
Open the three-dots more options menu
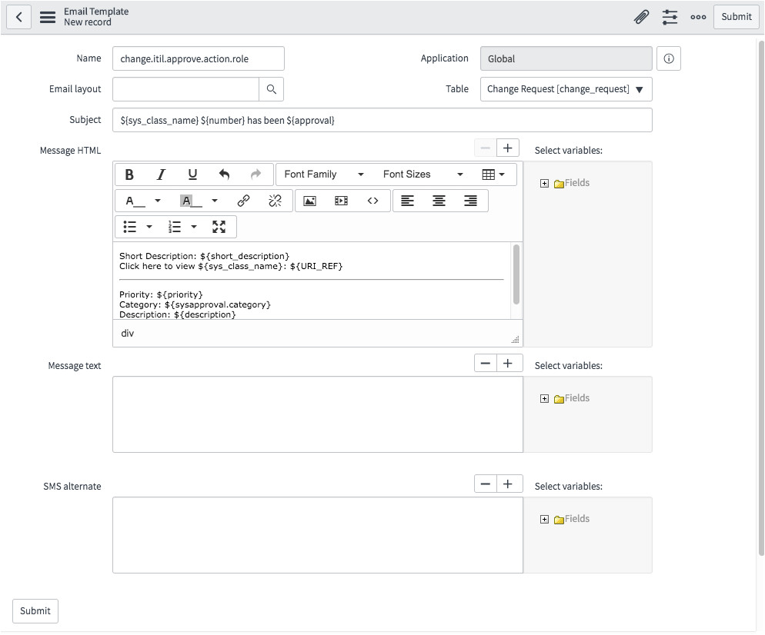click(x=698, y=17)
